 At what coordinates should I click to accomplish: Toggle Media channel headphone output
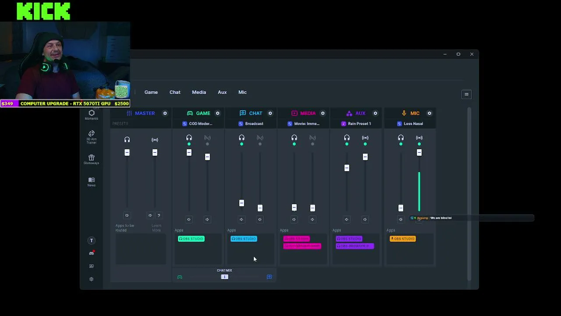[294, 138]
